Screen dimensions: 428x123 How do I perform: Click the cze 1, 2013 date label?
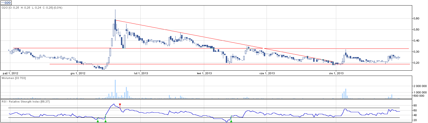[267, 73]
